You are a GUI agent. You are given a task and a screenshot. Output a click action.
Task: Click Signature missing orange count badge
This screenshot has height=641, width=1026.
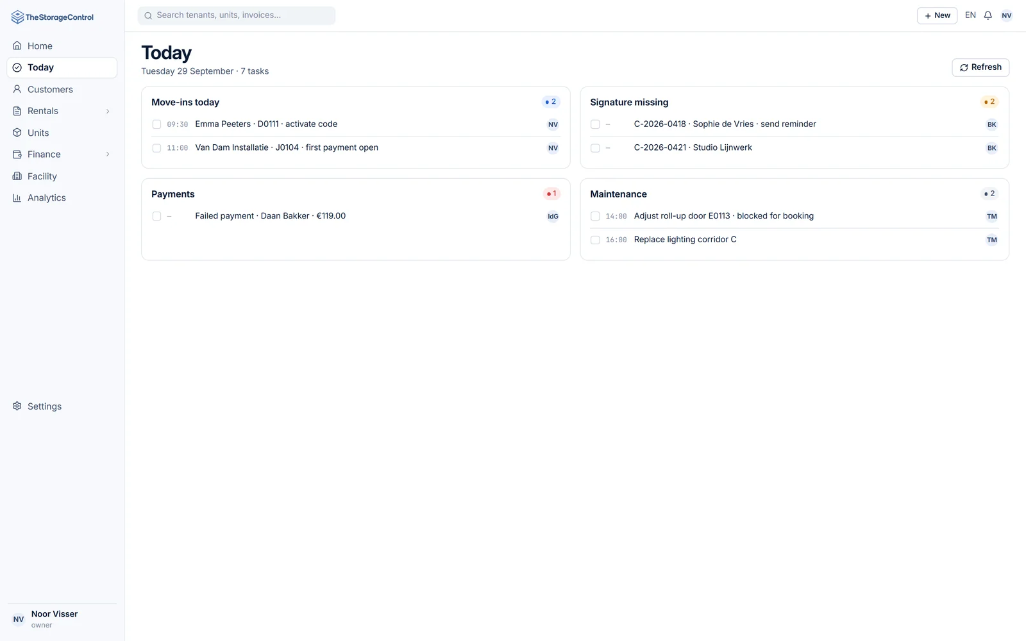989,102
